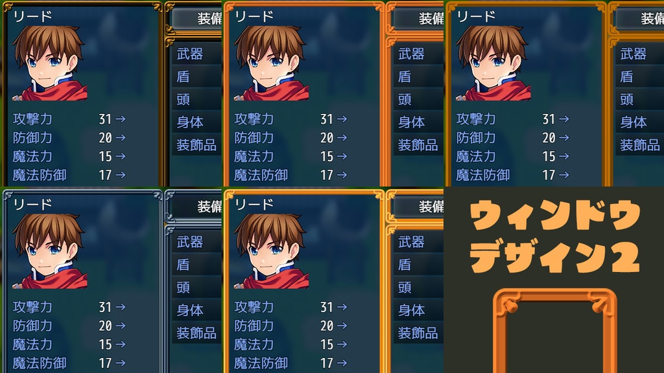Screen dimensions: 664x373
Task: Select 頭 slot in top-right panel
Action: pos(639,99)
